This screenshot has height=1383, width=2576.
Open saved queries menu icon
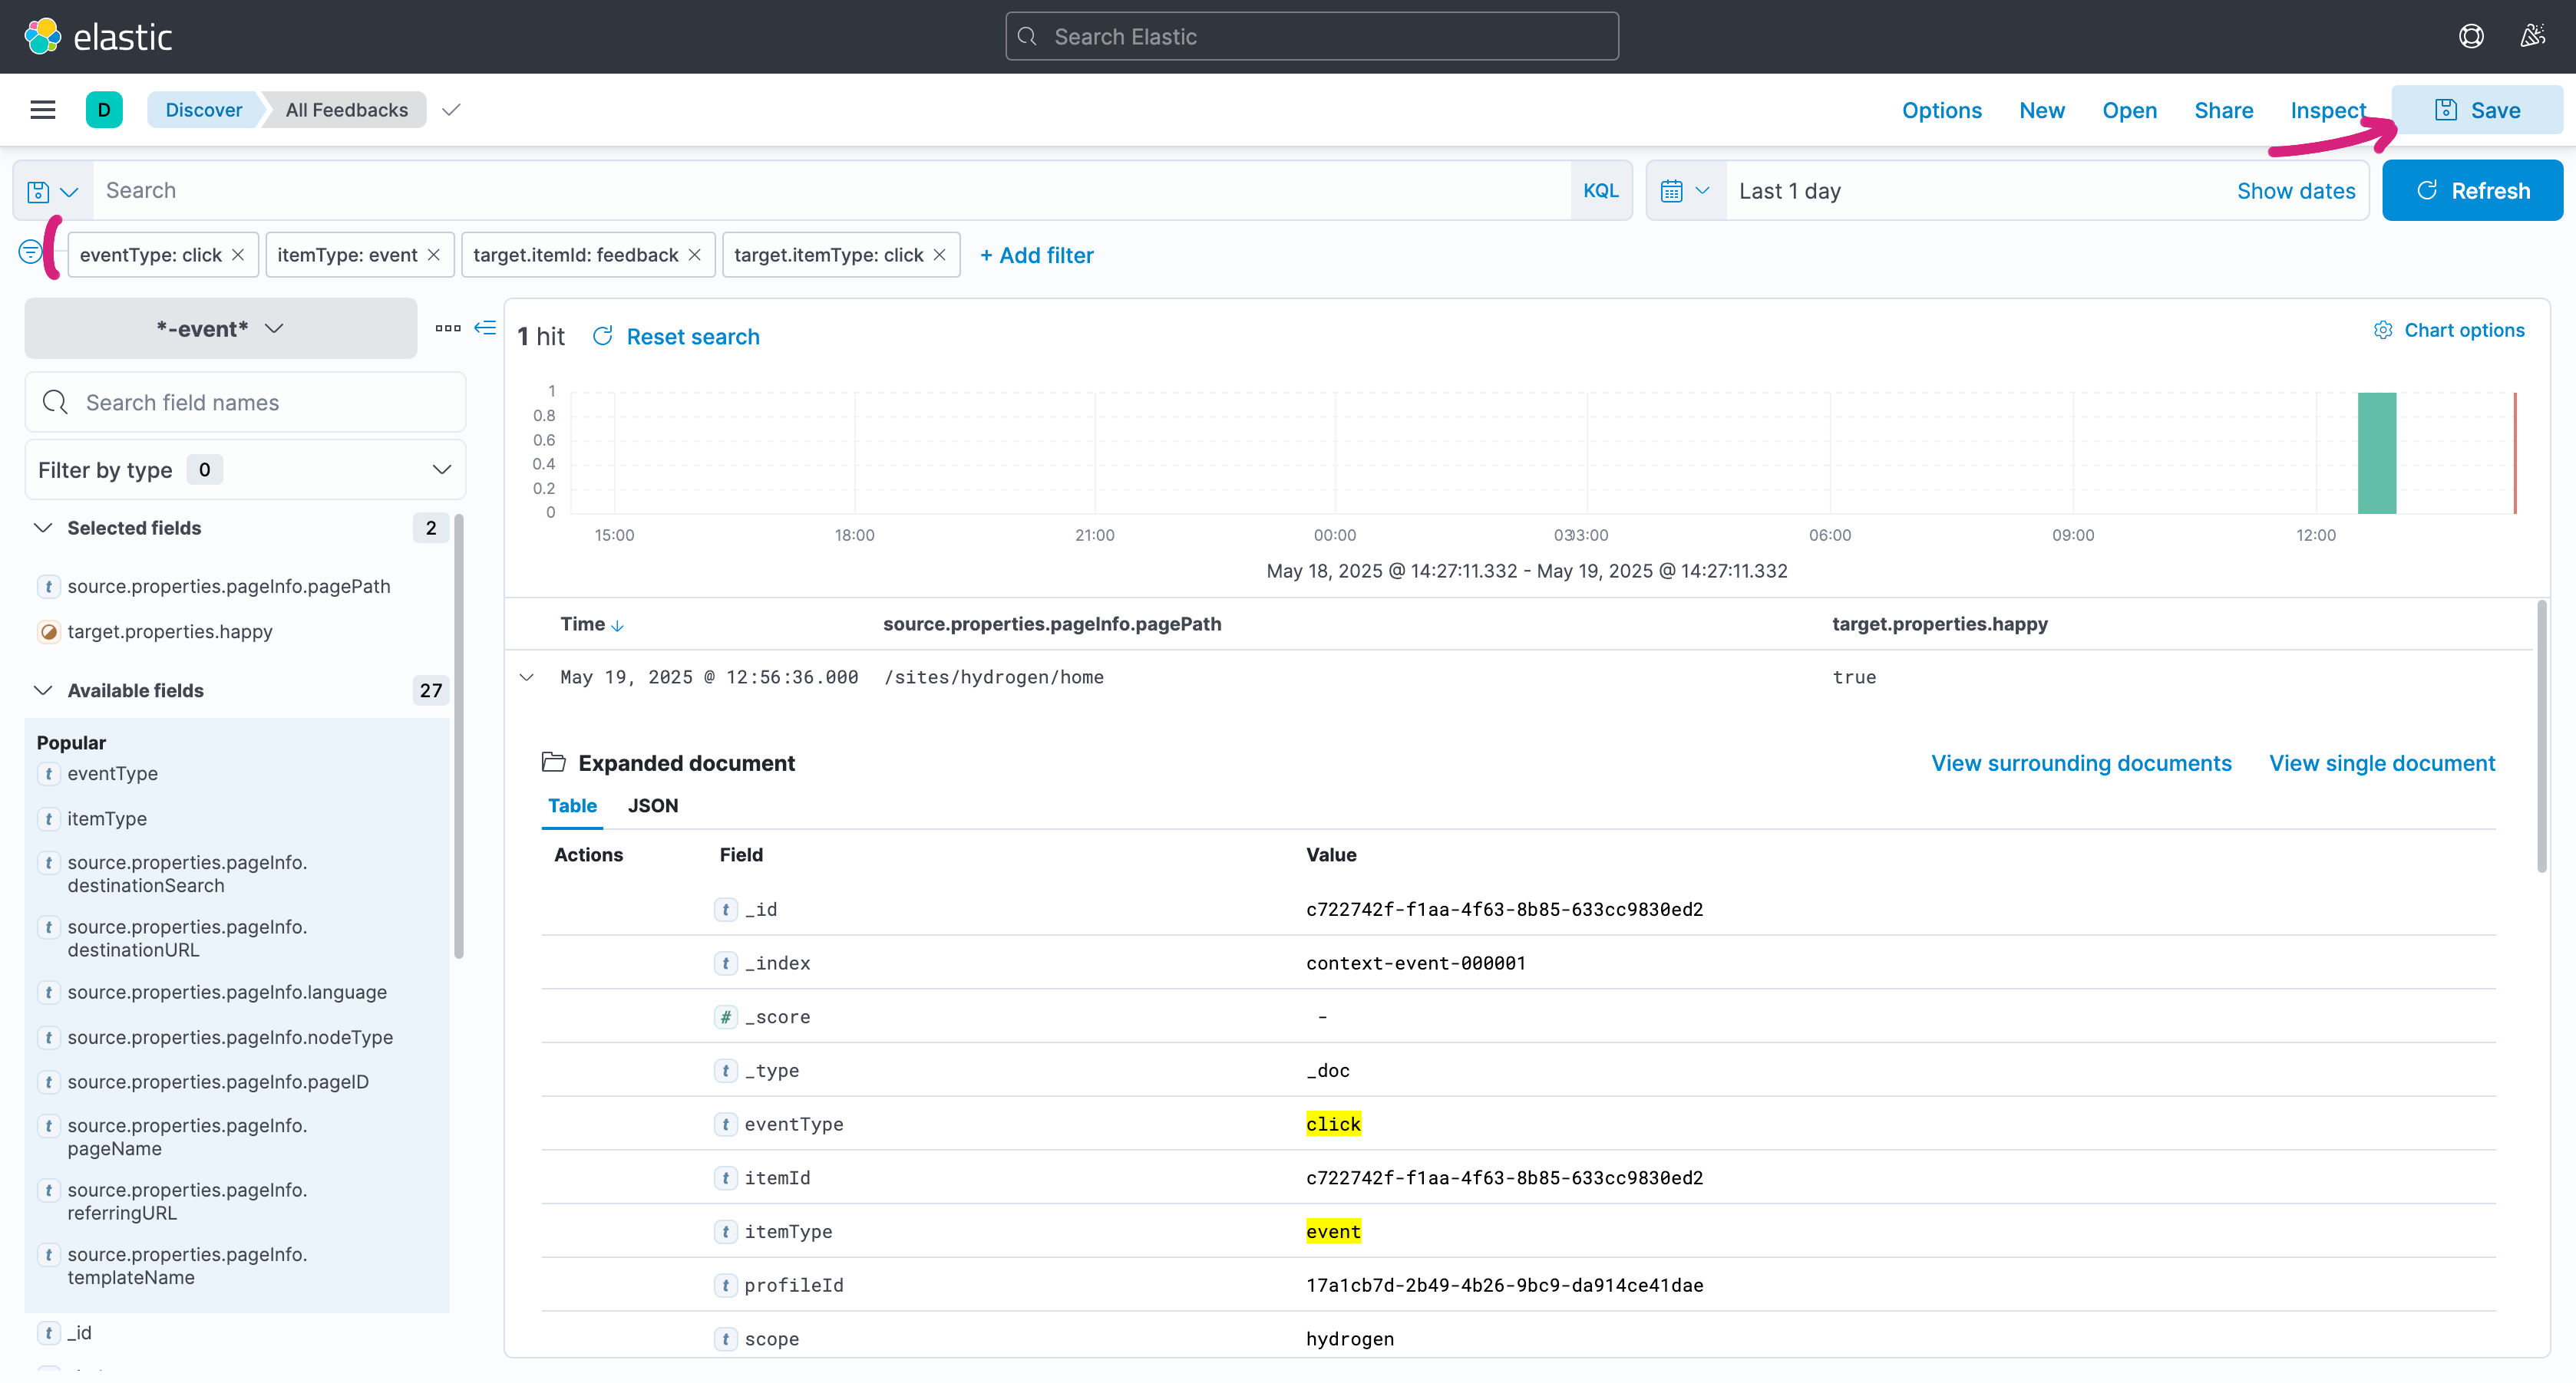pyautogui.click(x=52, y=191)
